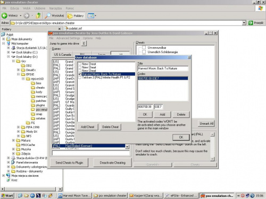Screen dimensions: 266x199
Task: Click the forward arrow in Explorer toolbar
Action: (x=27, y=15)
